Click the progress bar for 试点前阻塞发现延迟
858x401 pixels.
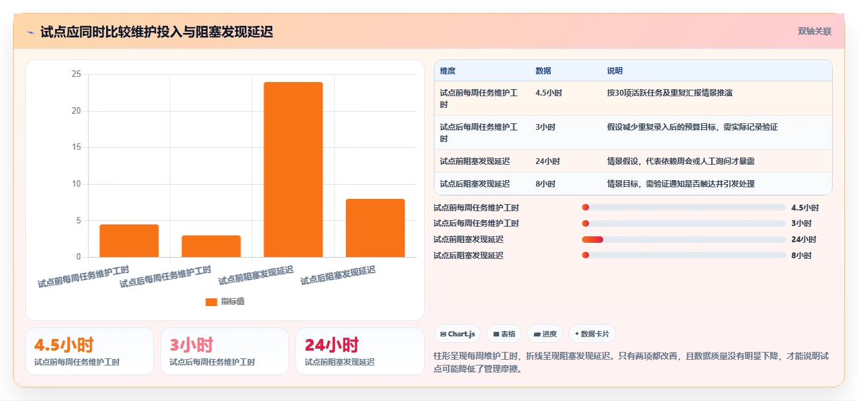point(684,240)
